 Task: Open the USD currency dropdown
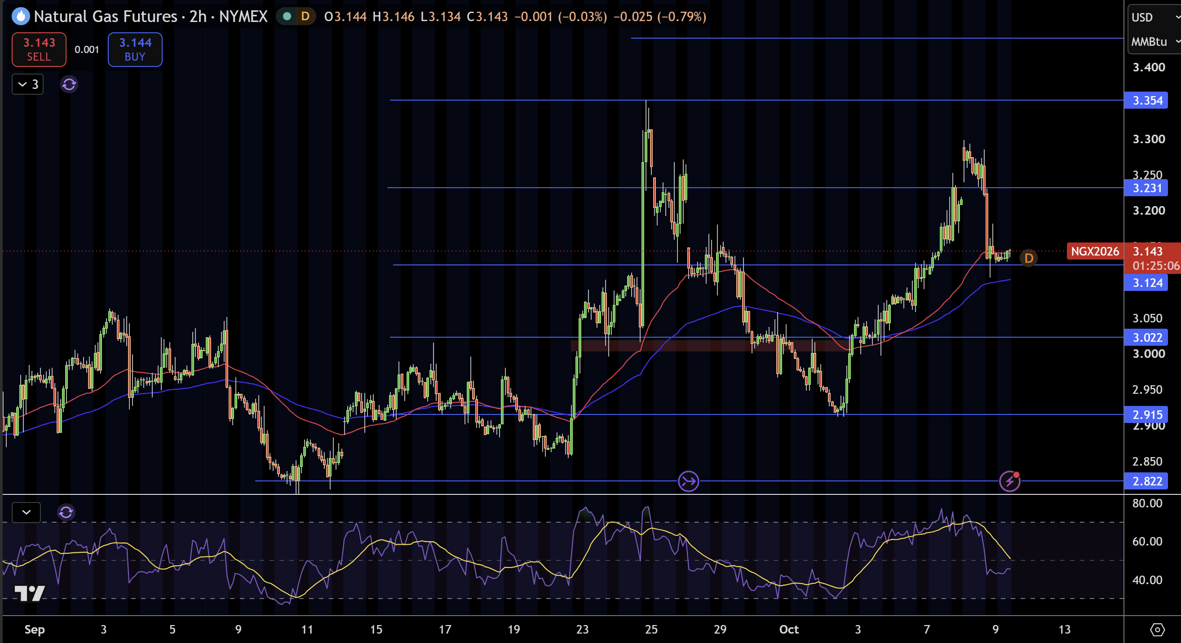click(x=1154, y=18)
